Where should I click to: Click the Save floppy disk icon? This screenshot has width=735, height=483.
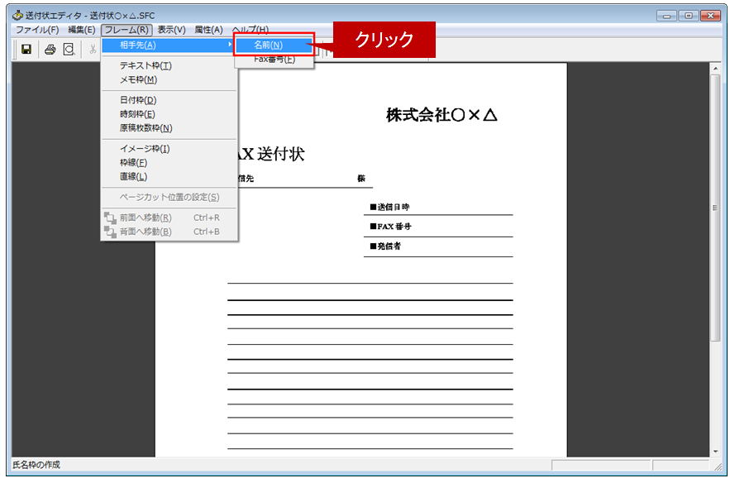pos(26,49)
